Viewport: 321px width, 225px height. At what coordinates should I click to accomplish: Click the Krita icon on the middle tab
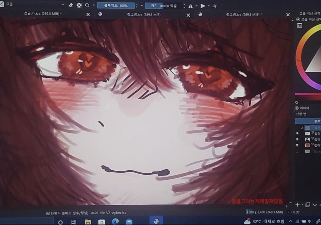tap(100, 14)
